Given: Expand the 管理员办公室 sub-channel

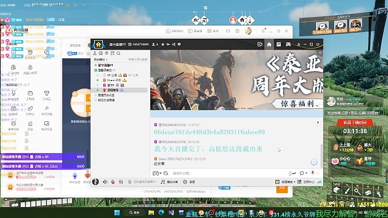Looking at the screenshot, I should [x=96, y=95].
